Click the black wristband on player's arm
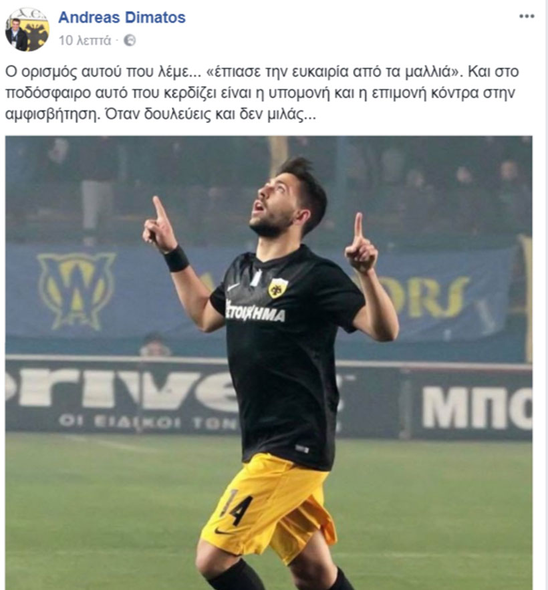 tap(176, 259)
